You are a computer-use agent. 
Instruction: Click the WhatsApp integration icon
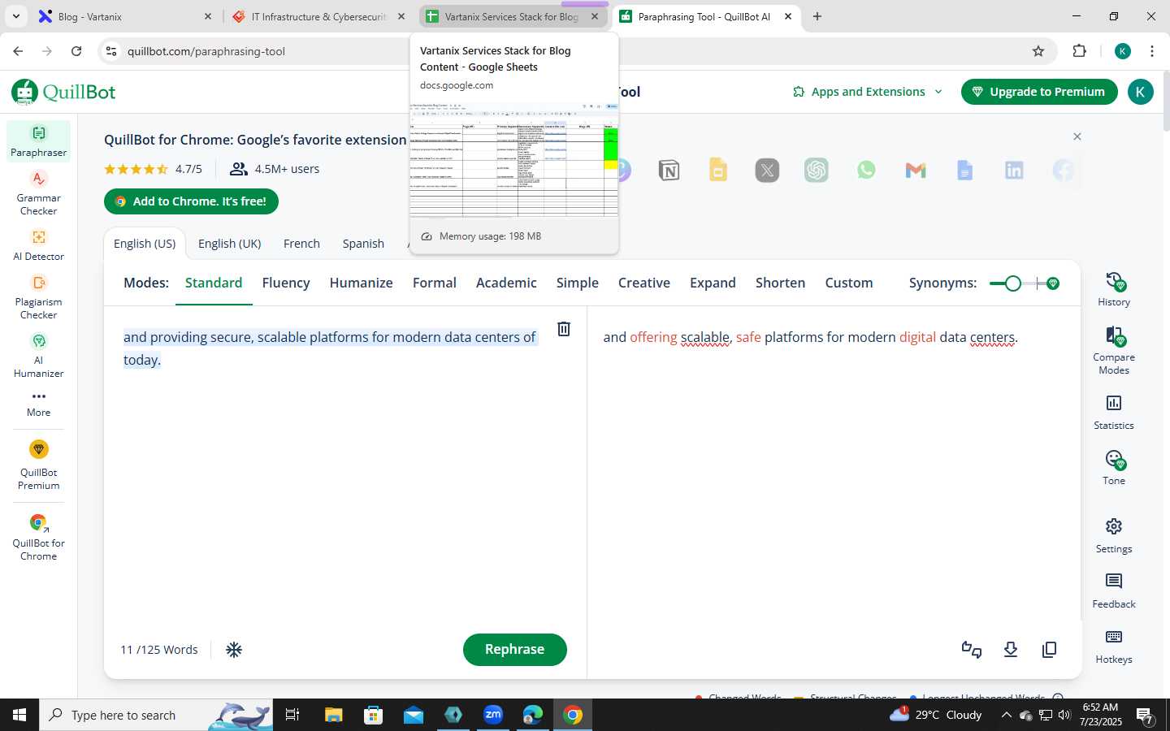pos(866,170)
